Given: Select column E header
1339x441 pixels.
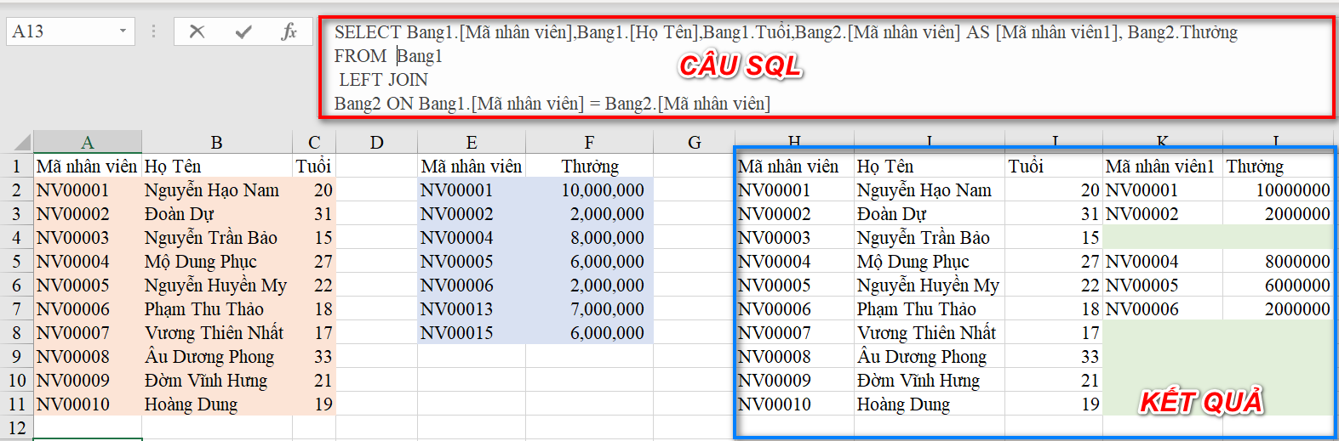Looking at the screenshot, I should pos(472,142).
